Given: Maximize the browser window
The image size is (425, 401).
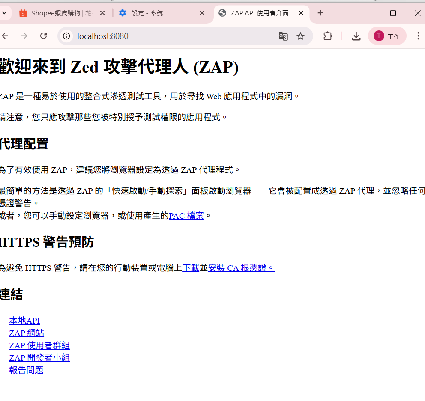Looking at the screenshot, I should tap(393, 13).
